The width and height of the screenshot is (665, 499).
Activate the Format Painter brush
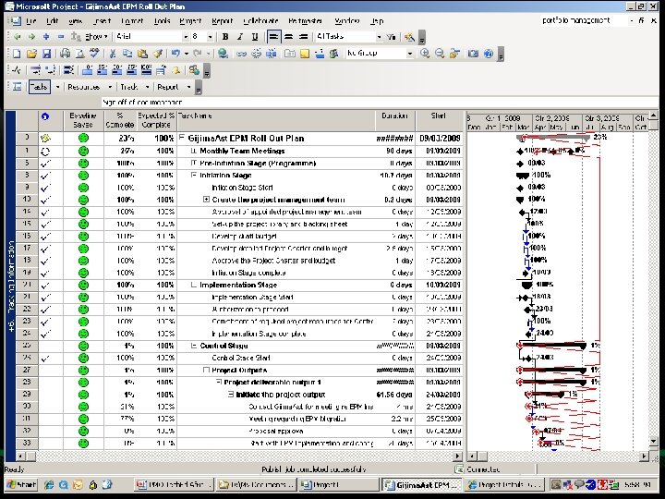point(157,54)
